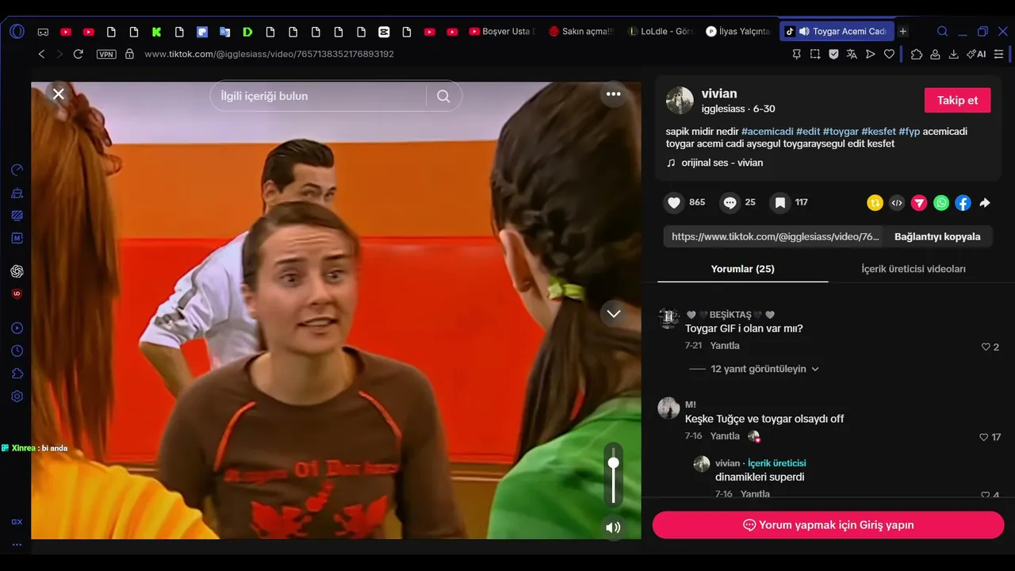Click the Takip et follow button
1015x571 pixels.
pos(957,100)
